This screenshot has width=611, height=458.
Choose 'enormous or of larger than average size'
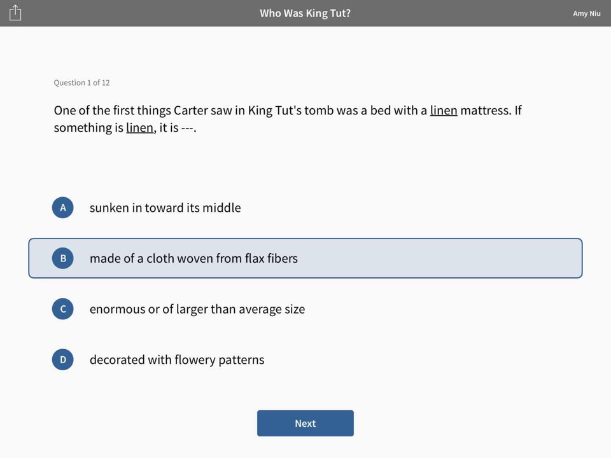[x=197, y=309]
